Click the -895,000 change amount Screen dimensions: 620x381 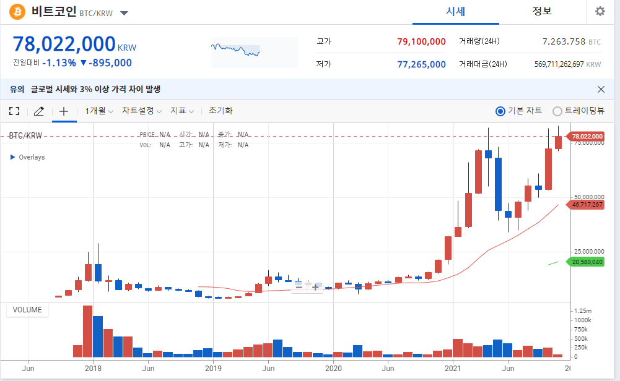110,62
